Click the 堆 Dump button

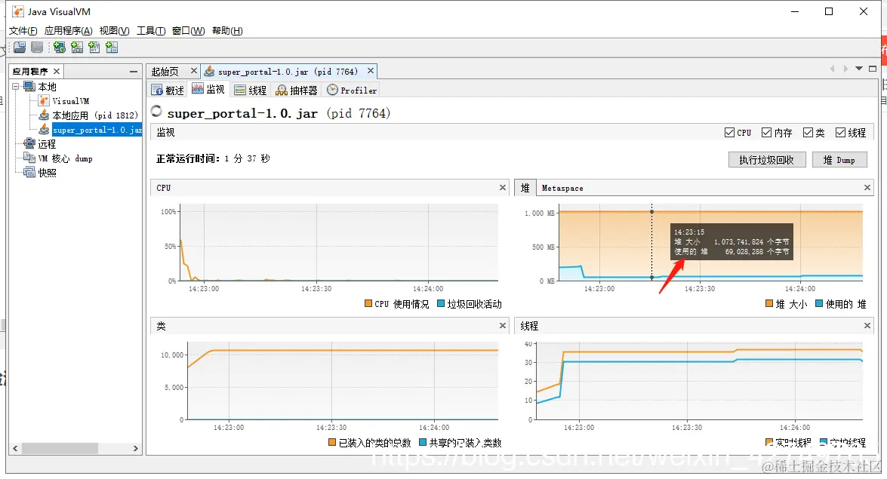[839, 160]
